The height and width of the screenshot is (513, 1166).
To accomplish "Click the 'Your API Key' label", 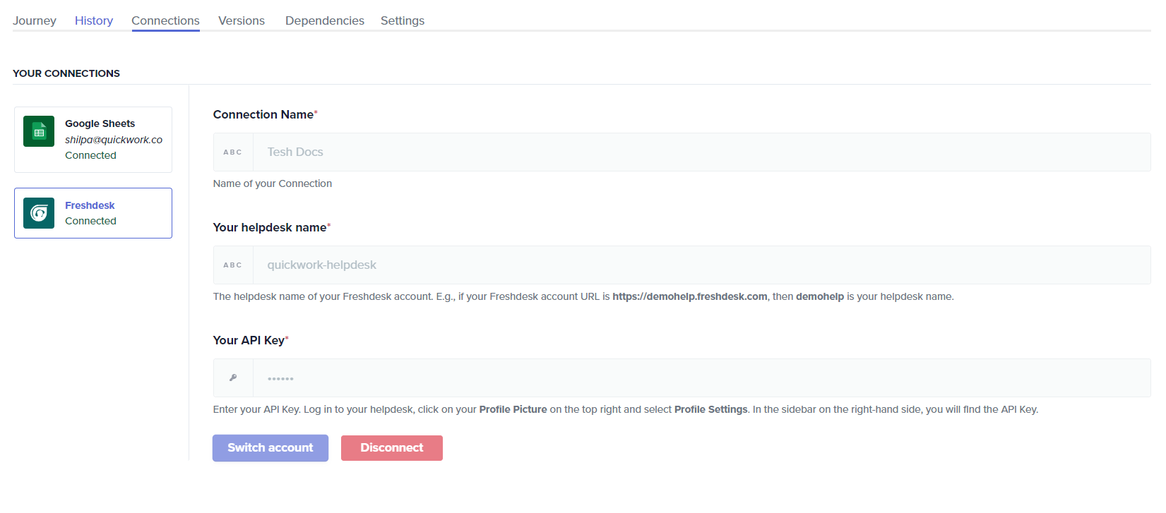I will coord(249,340).
